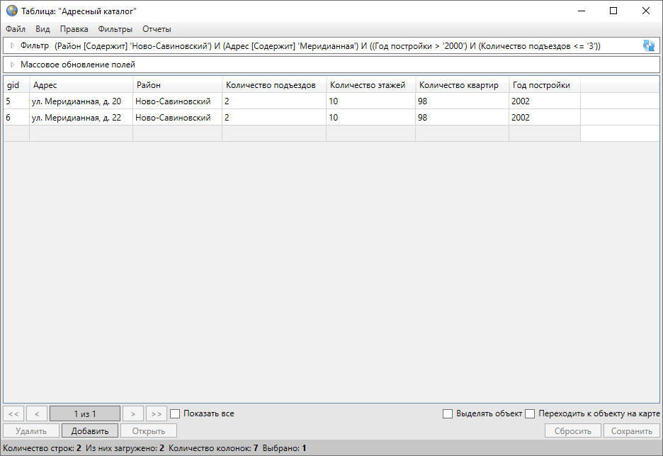Go to previous page with < button
The width and height of the screenshot is (663, 456).
37,413
